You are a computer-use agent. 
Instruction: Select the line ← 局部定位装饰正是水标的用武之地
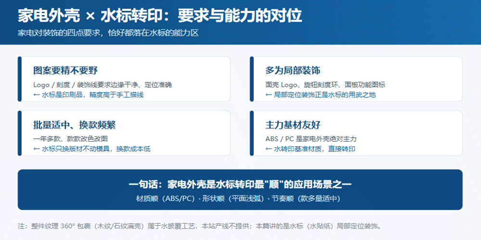[320, 95]
